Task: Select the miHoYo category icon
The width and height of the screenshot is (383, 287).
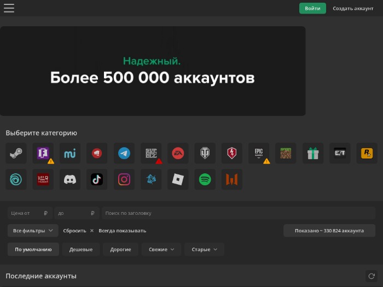Action: (70, 153)
